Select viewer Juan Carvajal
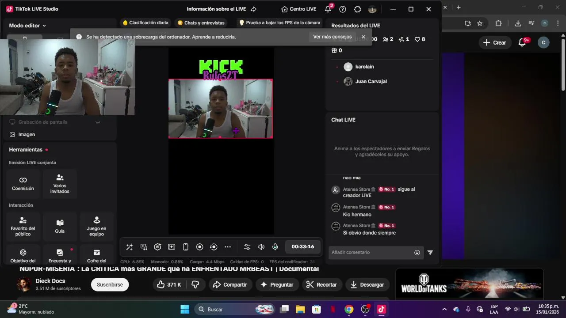The image size is (566, 318). pos(365,81)
